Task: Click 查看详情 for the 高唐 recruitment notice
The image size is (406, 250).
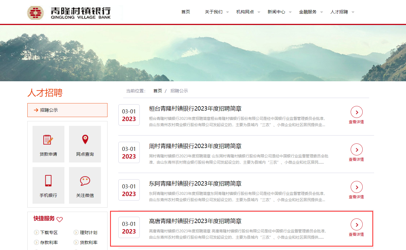Action: click(356, 234)
